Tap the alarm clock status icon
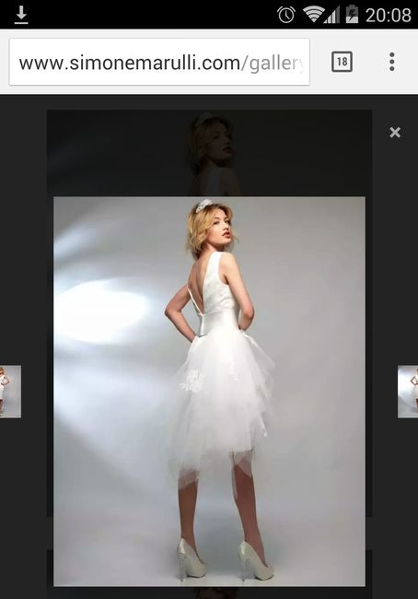Viewport: 418px width, 599px height. pyautogui.click(x=286, y=15)
